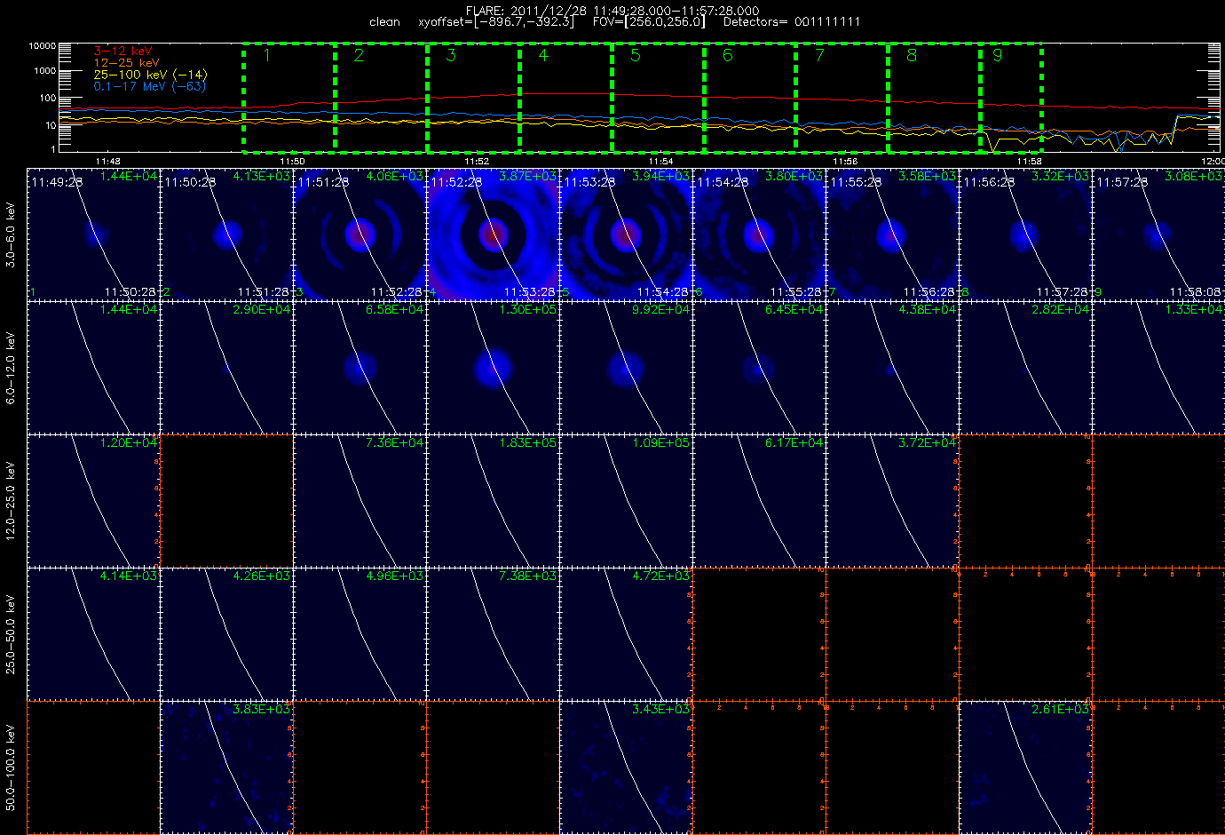Viewport: 1225px width, 835px height.
Task: Click the 11:58:08 end-time label
Action: pos(1196,292)
